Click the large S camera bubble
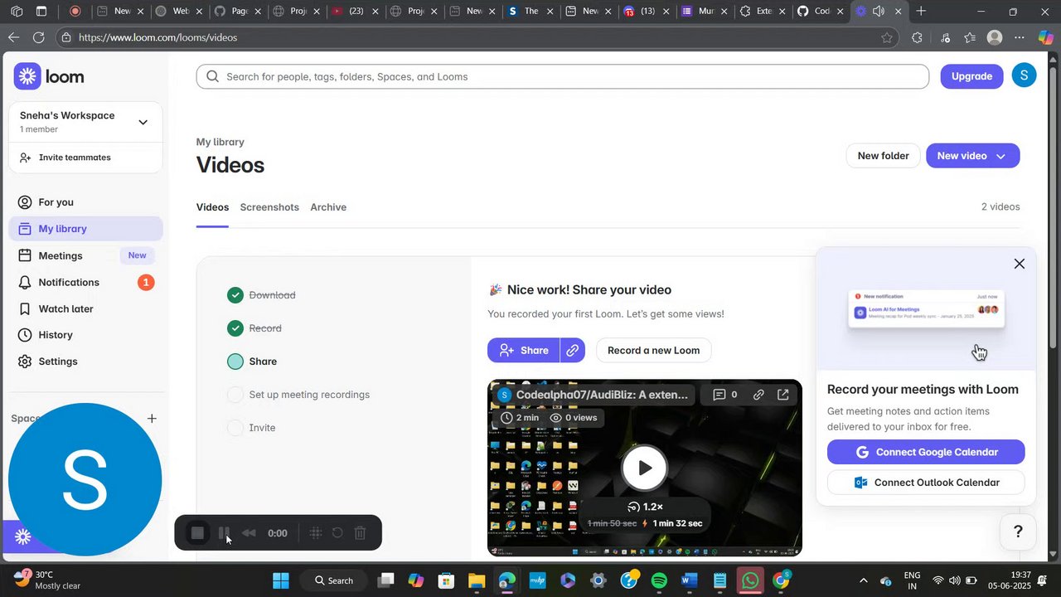 (x=85, y=479)
